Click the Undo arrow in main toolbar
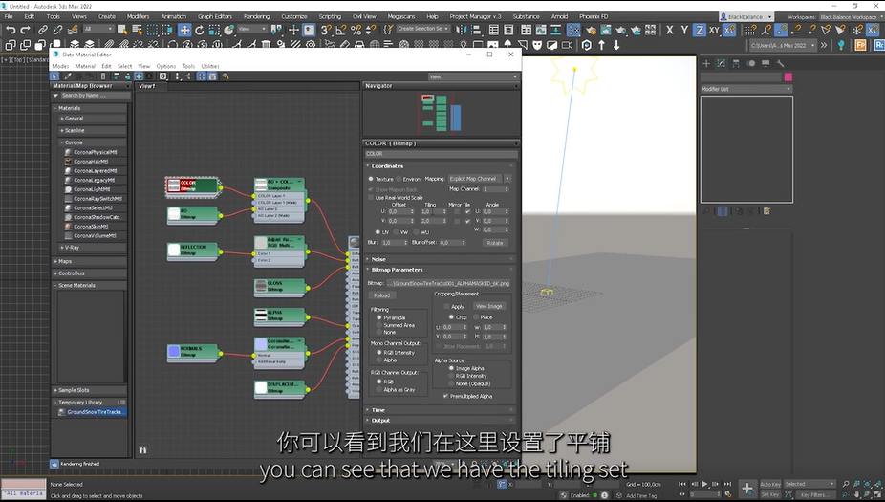This screenshot has width=885, height=502. [x=11, y=30]
